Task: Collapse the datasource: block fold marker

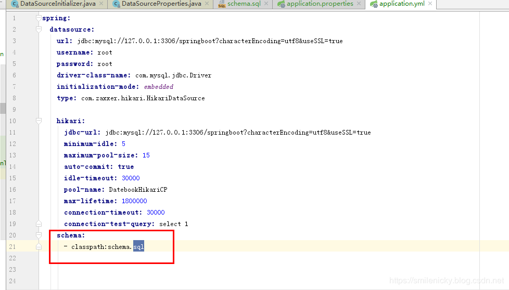Action: 39,30
